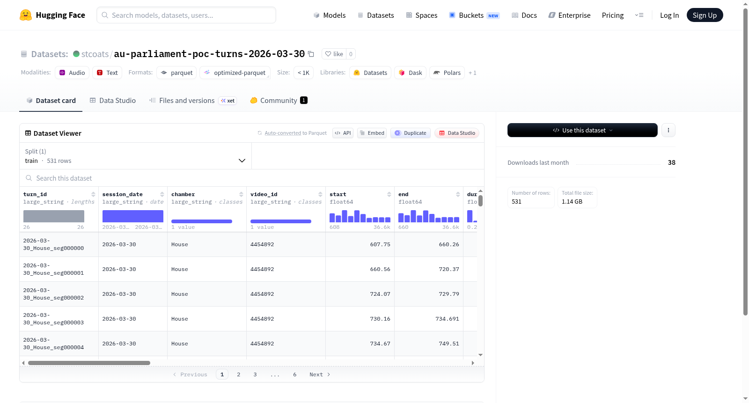Click the Log In link
Viewport: 749px width, 403px height.
(x=669, y=15)
